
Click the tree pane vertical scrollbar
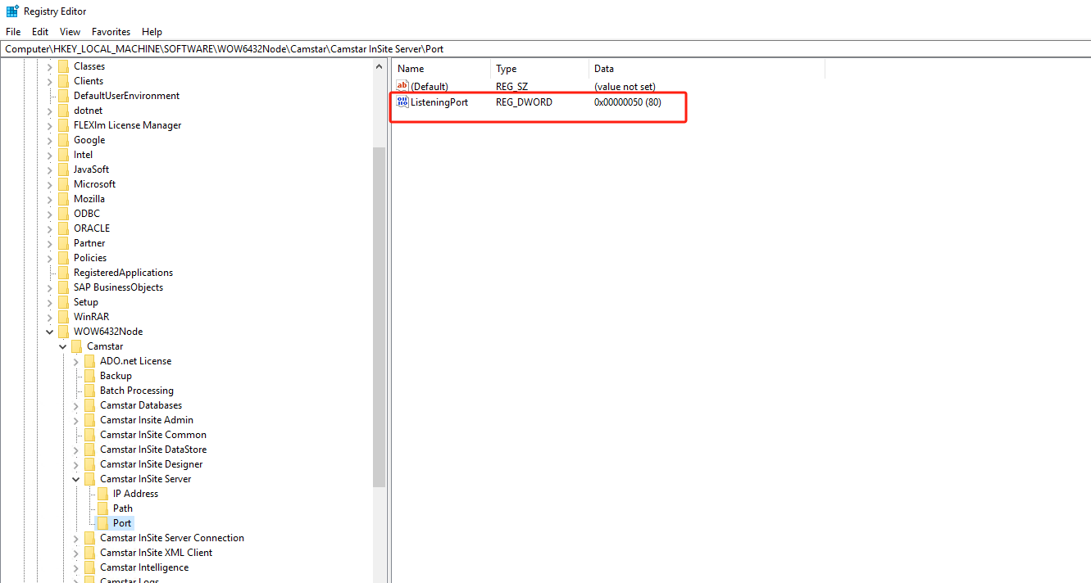point(379,318)
